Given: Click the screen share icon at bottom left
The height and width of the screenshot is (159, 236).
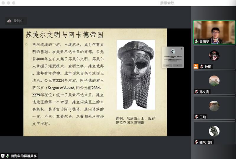Looking at the screenshot, I should 3,156.
